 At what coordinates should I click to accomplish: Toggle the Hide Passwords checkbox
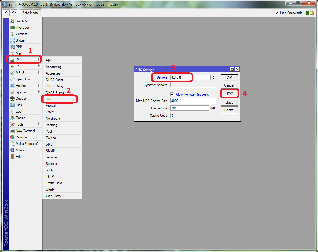point(277,13)
